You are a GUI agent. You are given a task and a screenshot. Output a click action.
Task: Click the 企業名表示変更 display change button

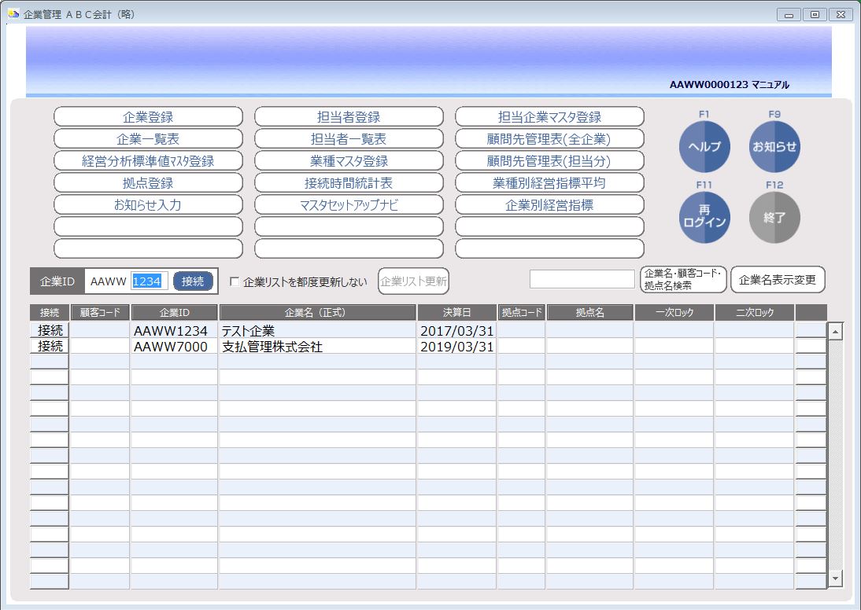pyautogui.click(x=779, y=279)
